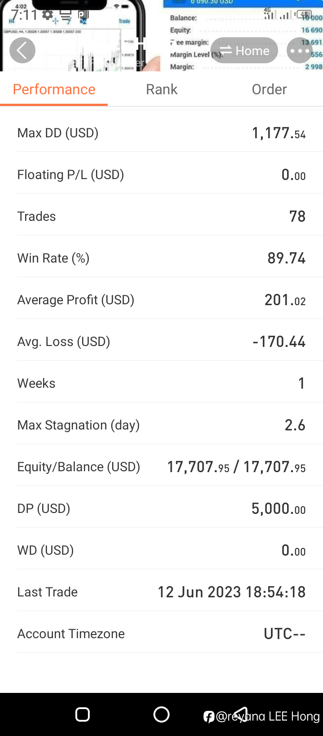Open the three-dots more options menu
Screen dimensions: 323x736
299,51
